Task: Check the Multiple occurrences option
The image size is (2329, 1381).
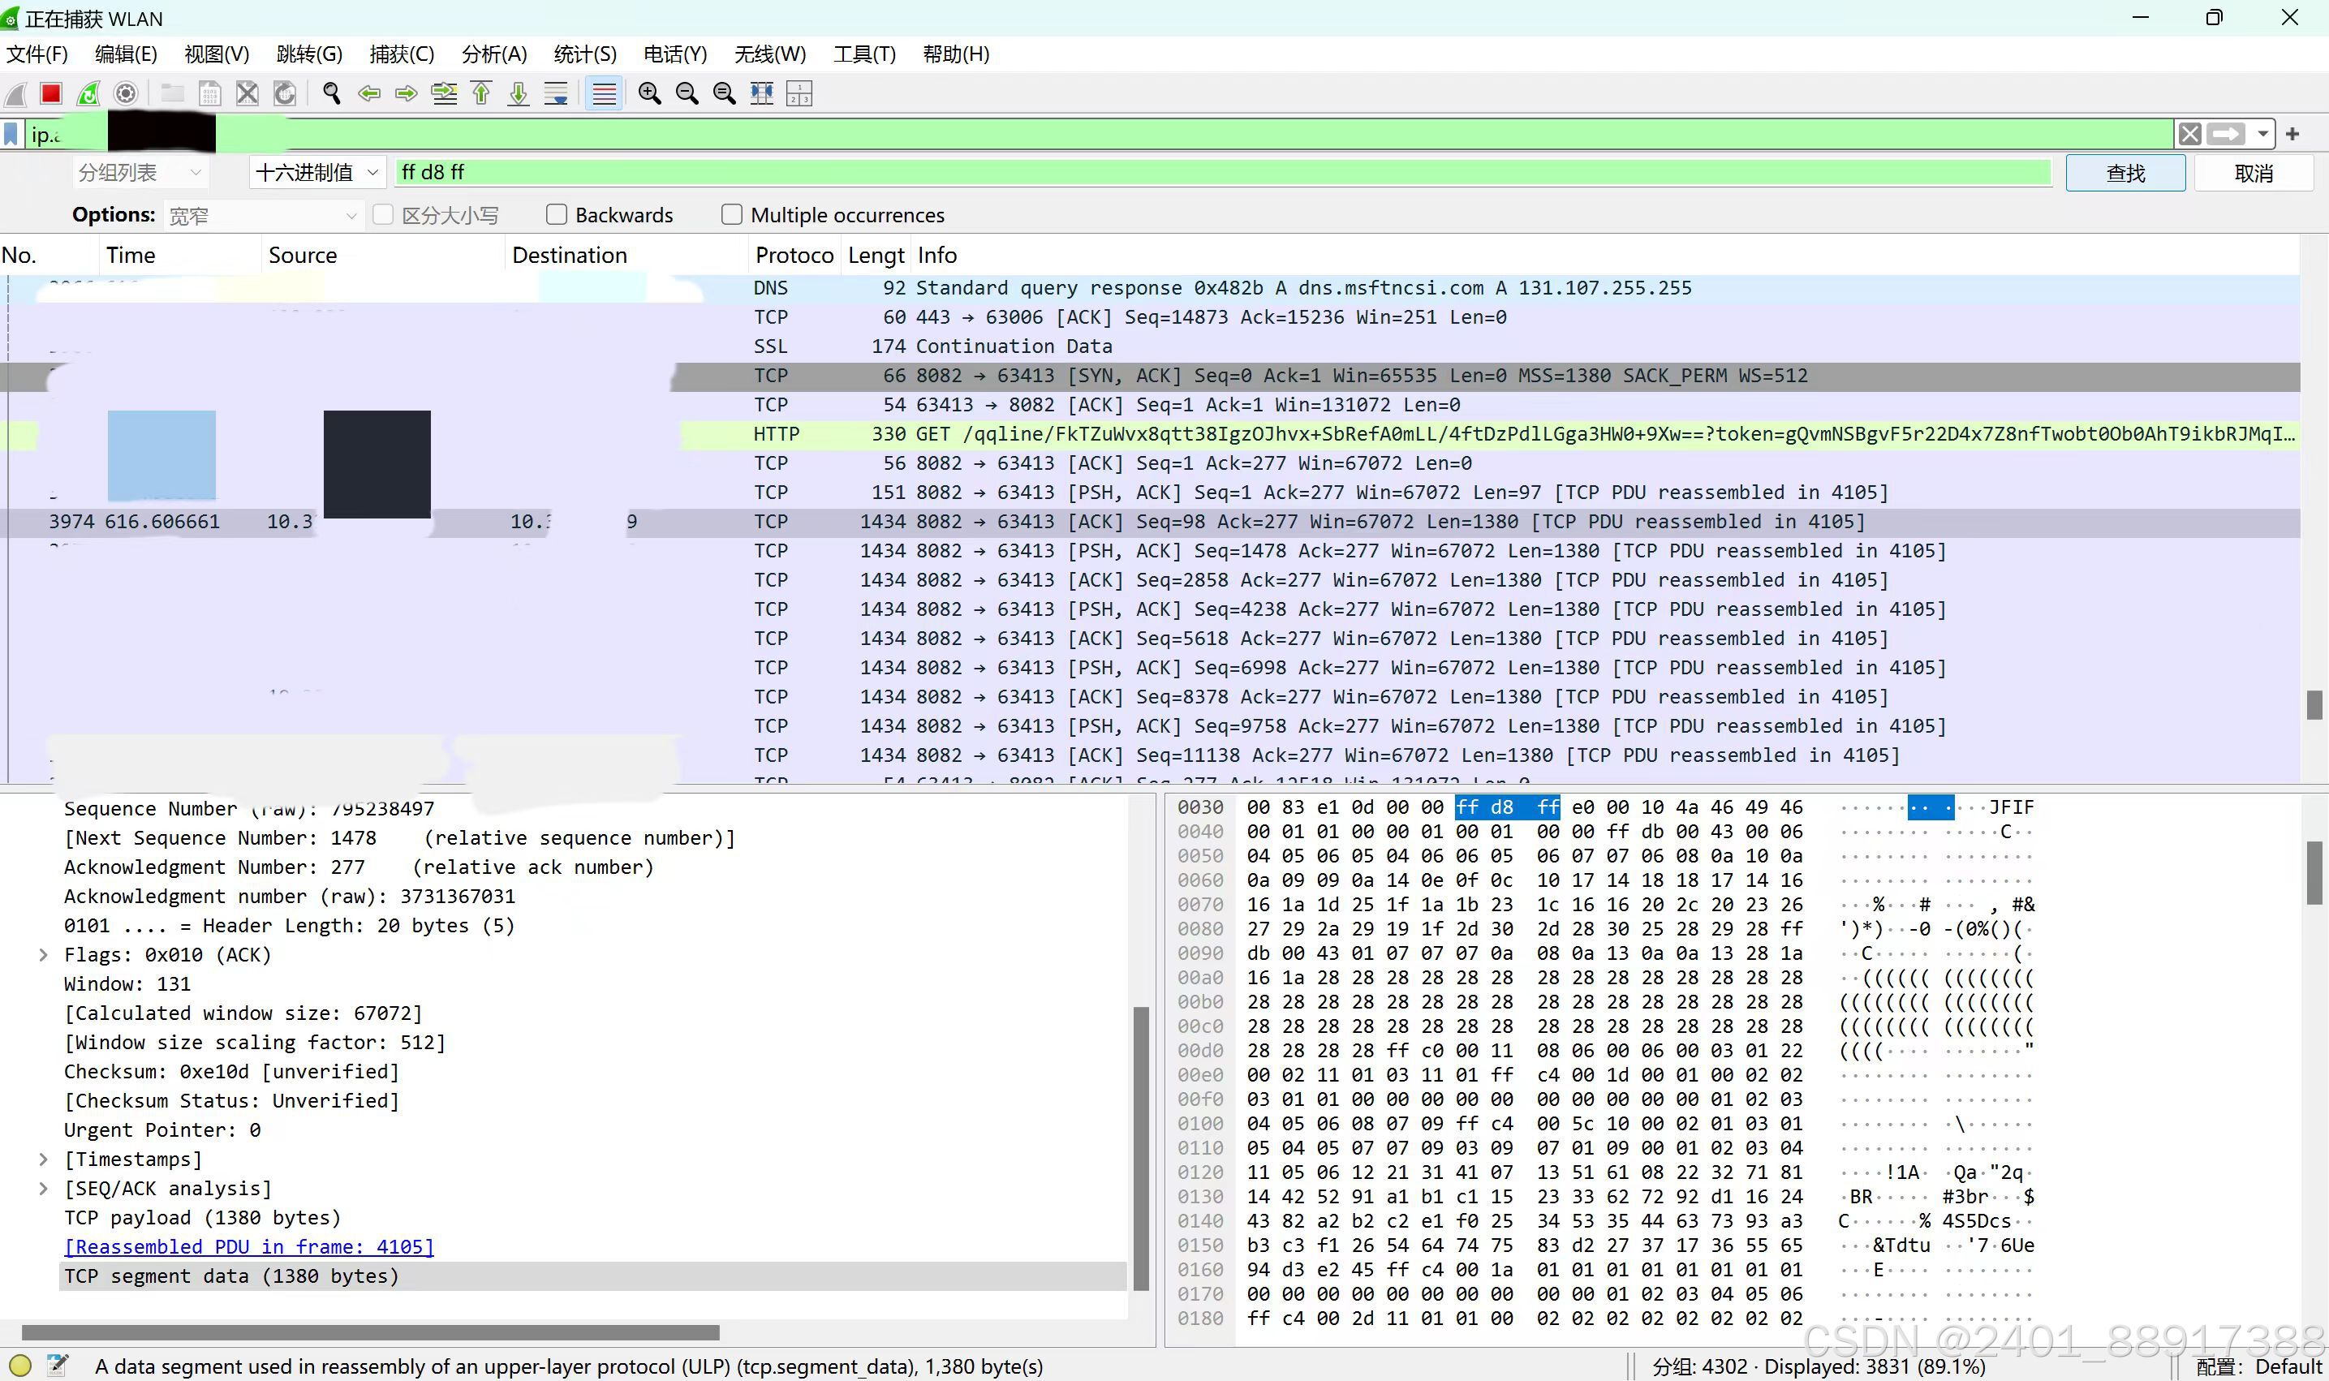Action: pyautogui.click(x=732, y=215)
